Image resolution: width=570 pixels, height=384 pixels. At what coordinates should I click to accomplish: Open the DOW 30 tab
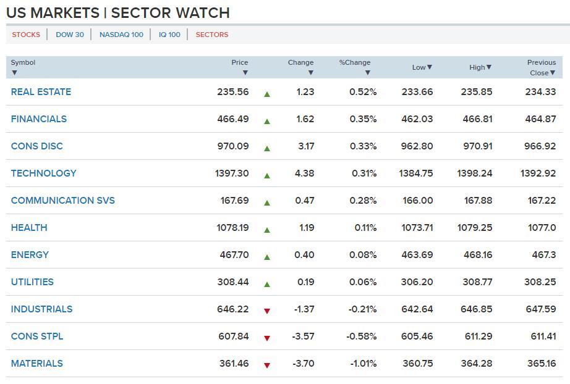70,35
